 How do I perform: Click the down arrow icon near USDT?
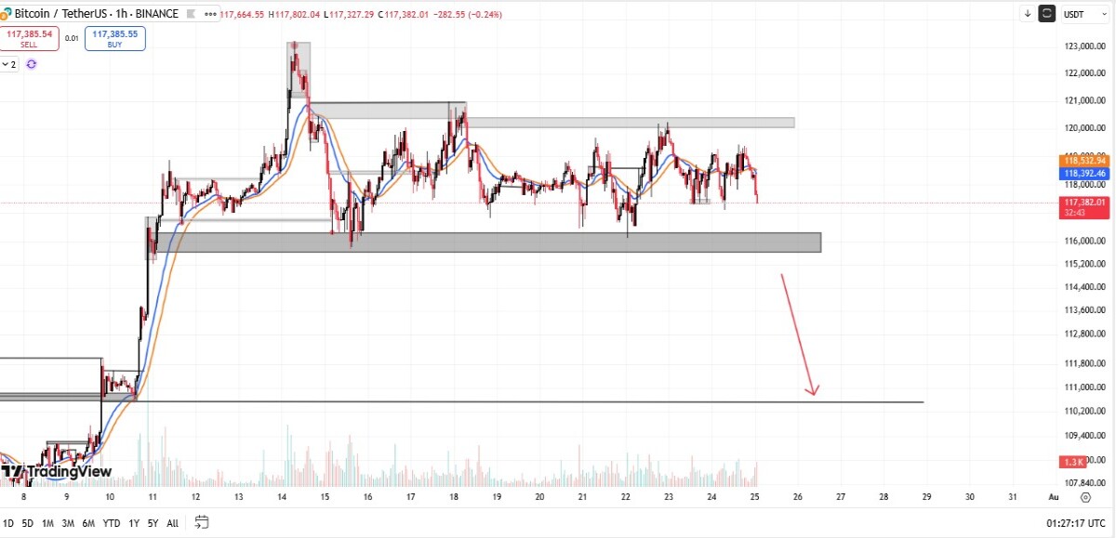click(1028, 14)
